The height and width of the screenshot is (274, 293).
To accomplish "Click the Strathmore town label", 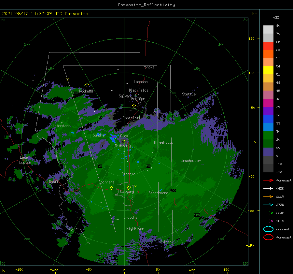I will click(x=158, y=193).
